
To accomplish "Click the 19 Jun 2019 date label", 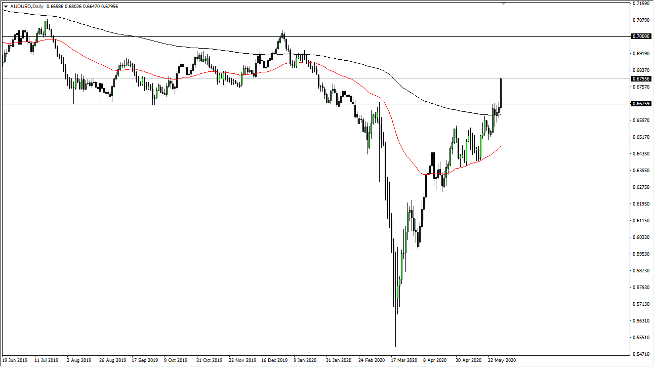I will point(15,360).
